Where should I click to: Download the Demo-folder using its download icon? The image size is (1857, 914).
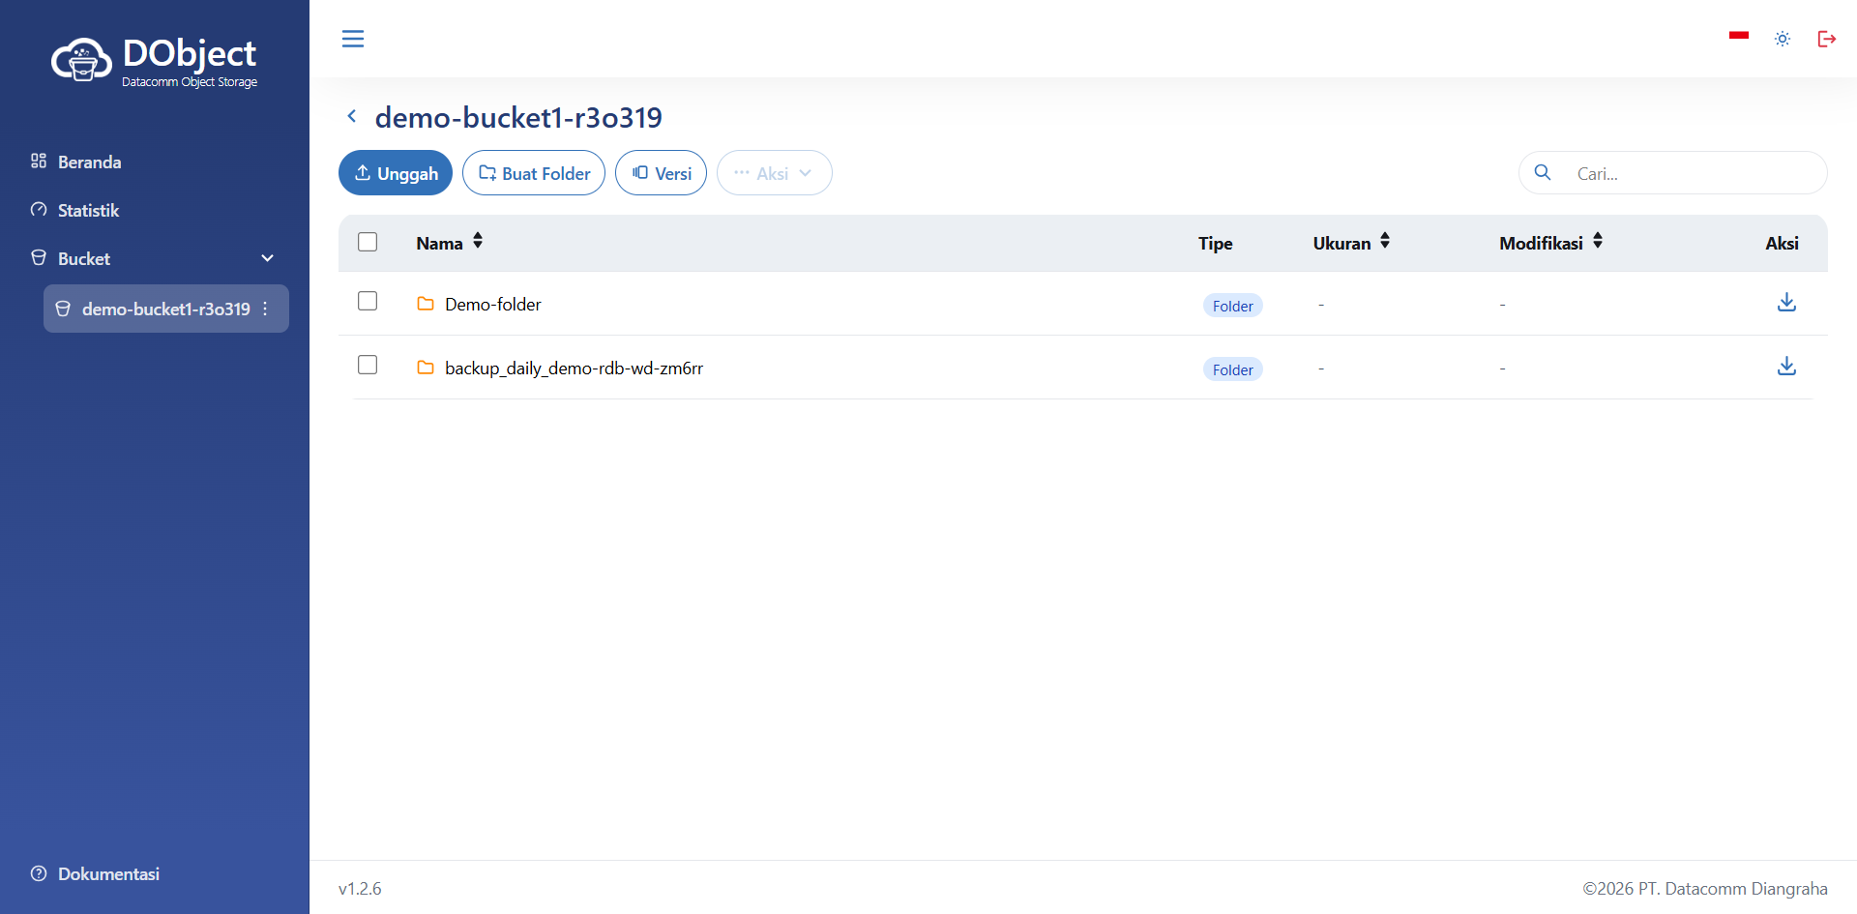pyautogui.click(x=1786, y=303)
